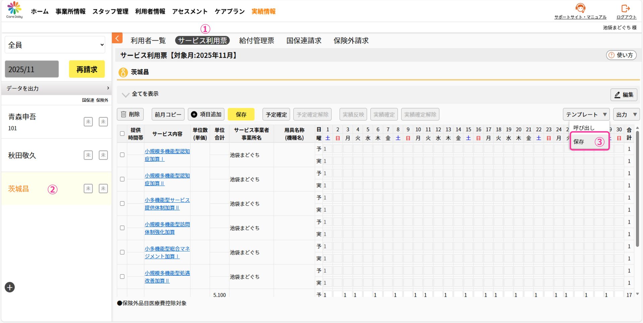Collapse sidebar with orange arrow icon

[x=117, y=38]
